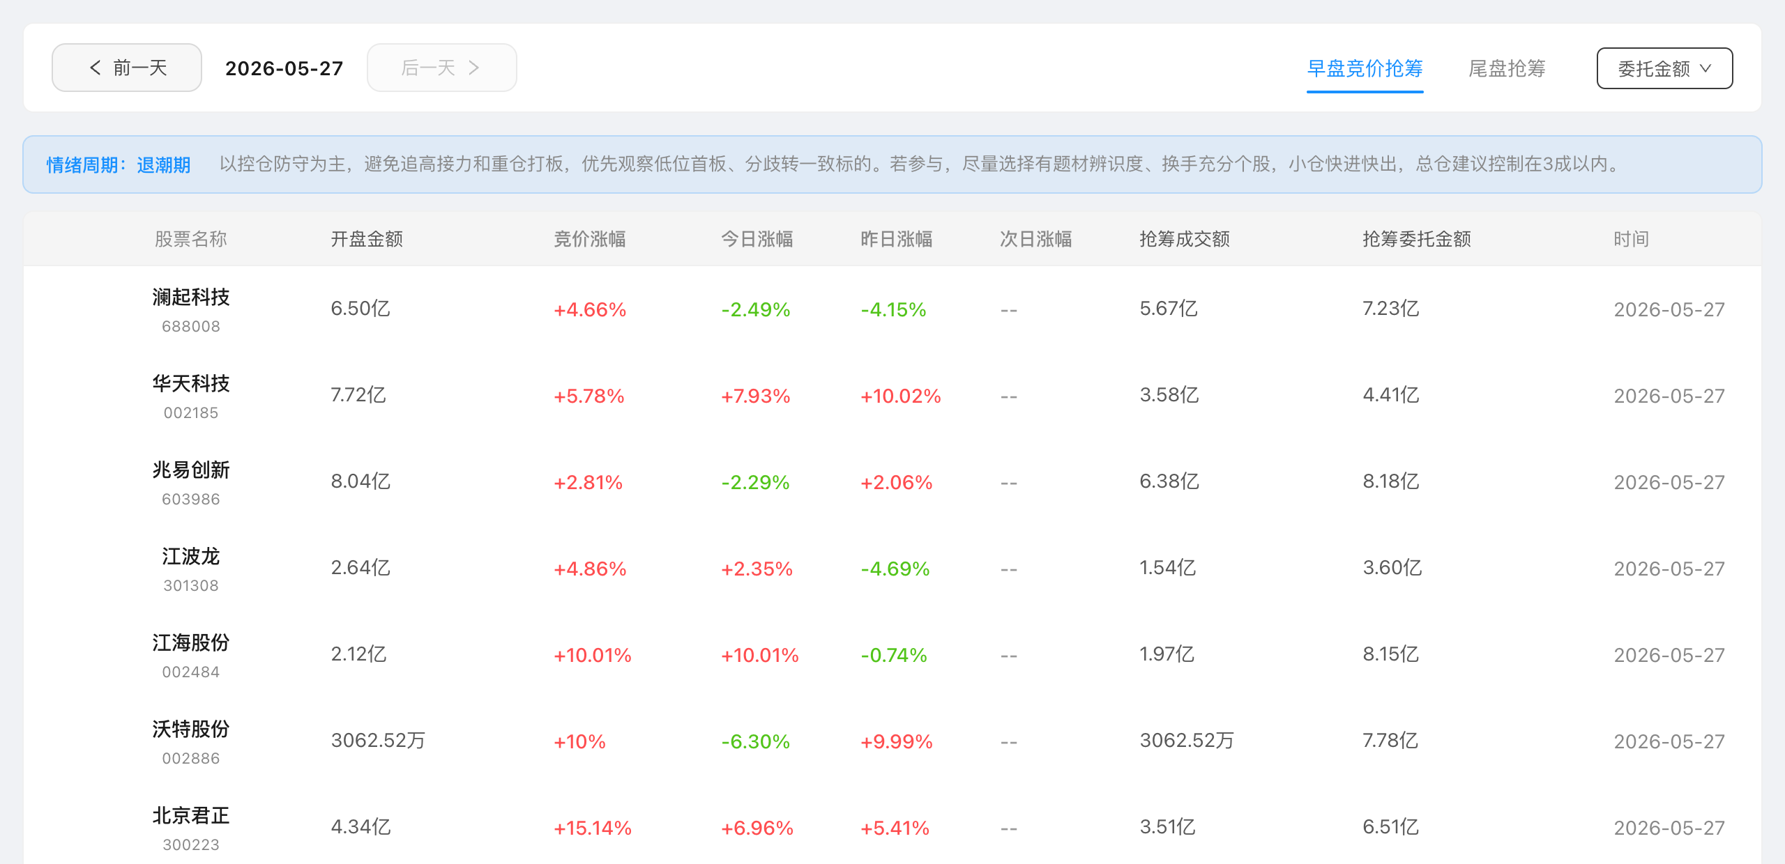Image resolution: width=1785 pixels, height=864 pixels.
Task: Click stock code 603986
Action: click(191, 499)
